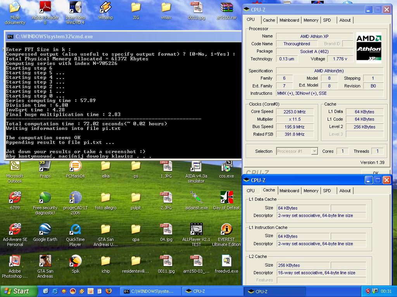Activate the second CPU-Z taskbar button
This screenshot has width=397, height=297.
click(x=275, y=291)
